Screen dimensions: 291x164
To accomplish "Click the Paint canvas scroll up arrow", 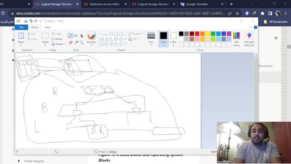I will click(256, 55).
